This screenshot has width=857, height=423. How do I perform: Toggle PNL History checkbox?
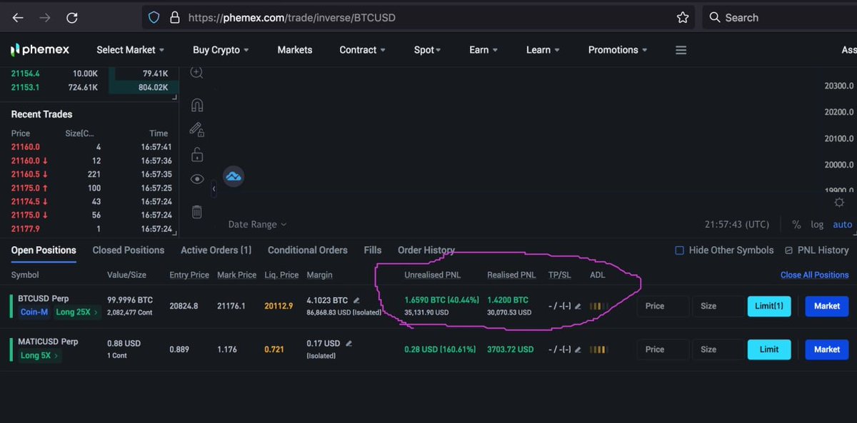(788, 250)
